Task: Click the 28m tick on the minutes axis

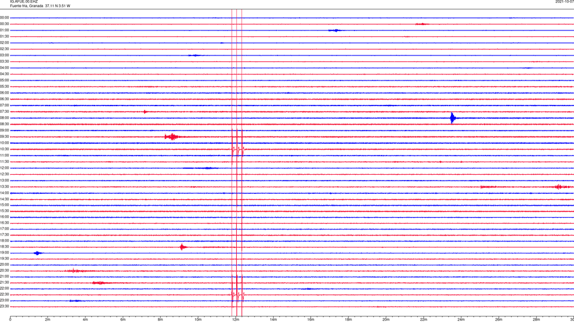Action: pyautogui.click(x=536, y=320)
